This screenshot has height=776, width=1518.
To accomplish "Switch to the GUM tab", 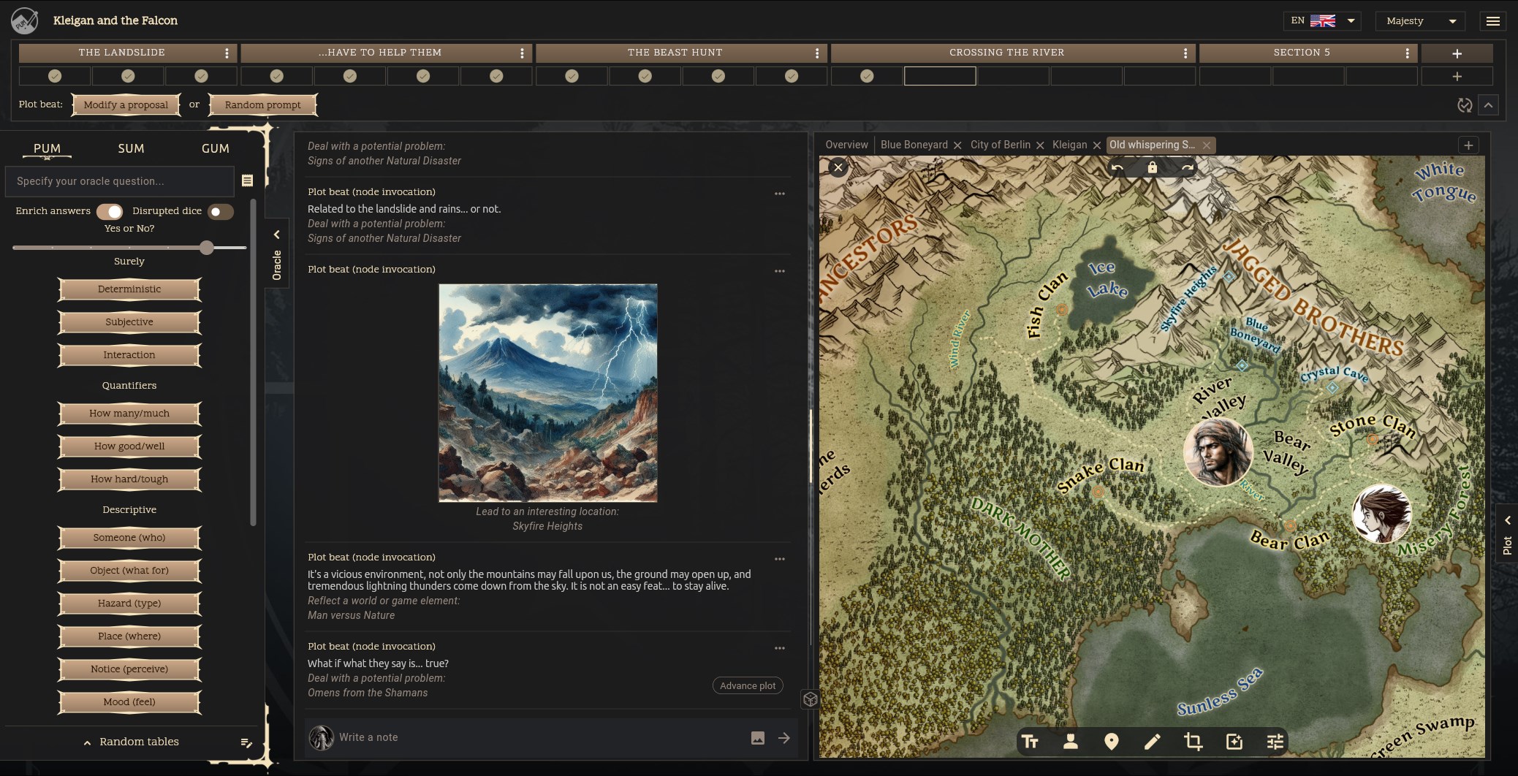I will pos(215,148).
